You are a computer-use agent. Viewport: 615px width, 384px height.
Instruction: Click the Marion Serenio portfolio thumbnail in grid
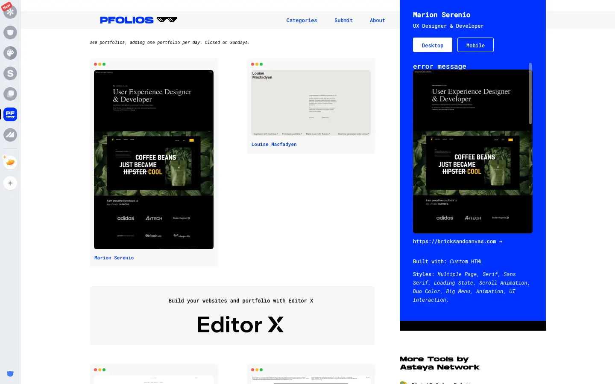click(154, 160)
